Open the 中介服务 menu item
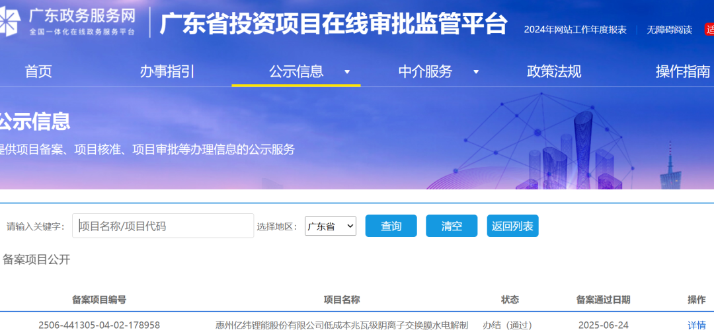The height and width of the screenshot is (334, 714). click(425, 72)
